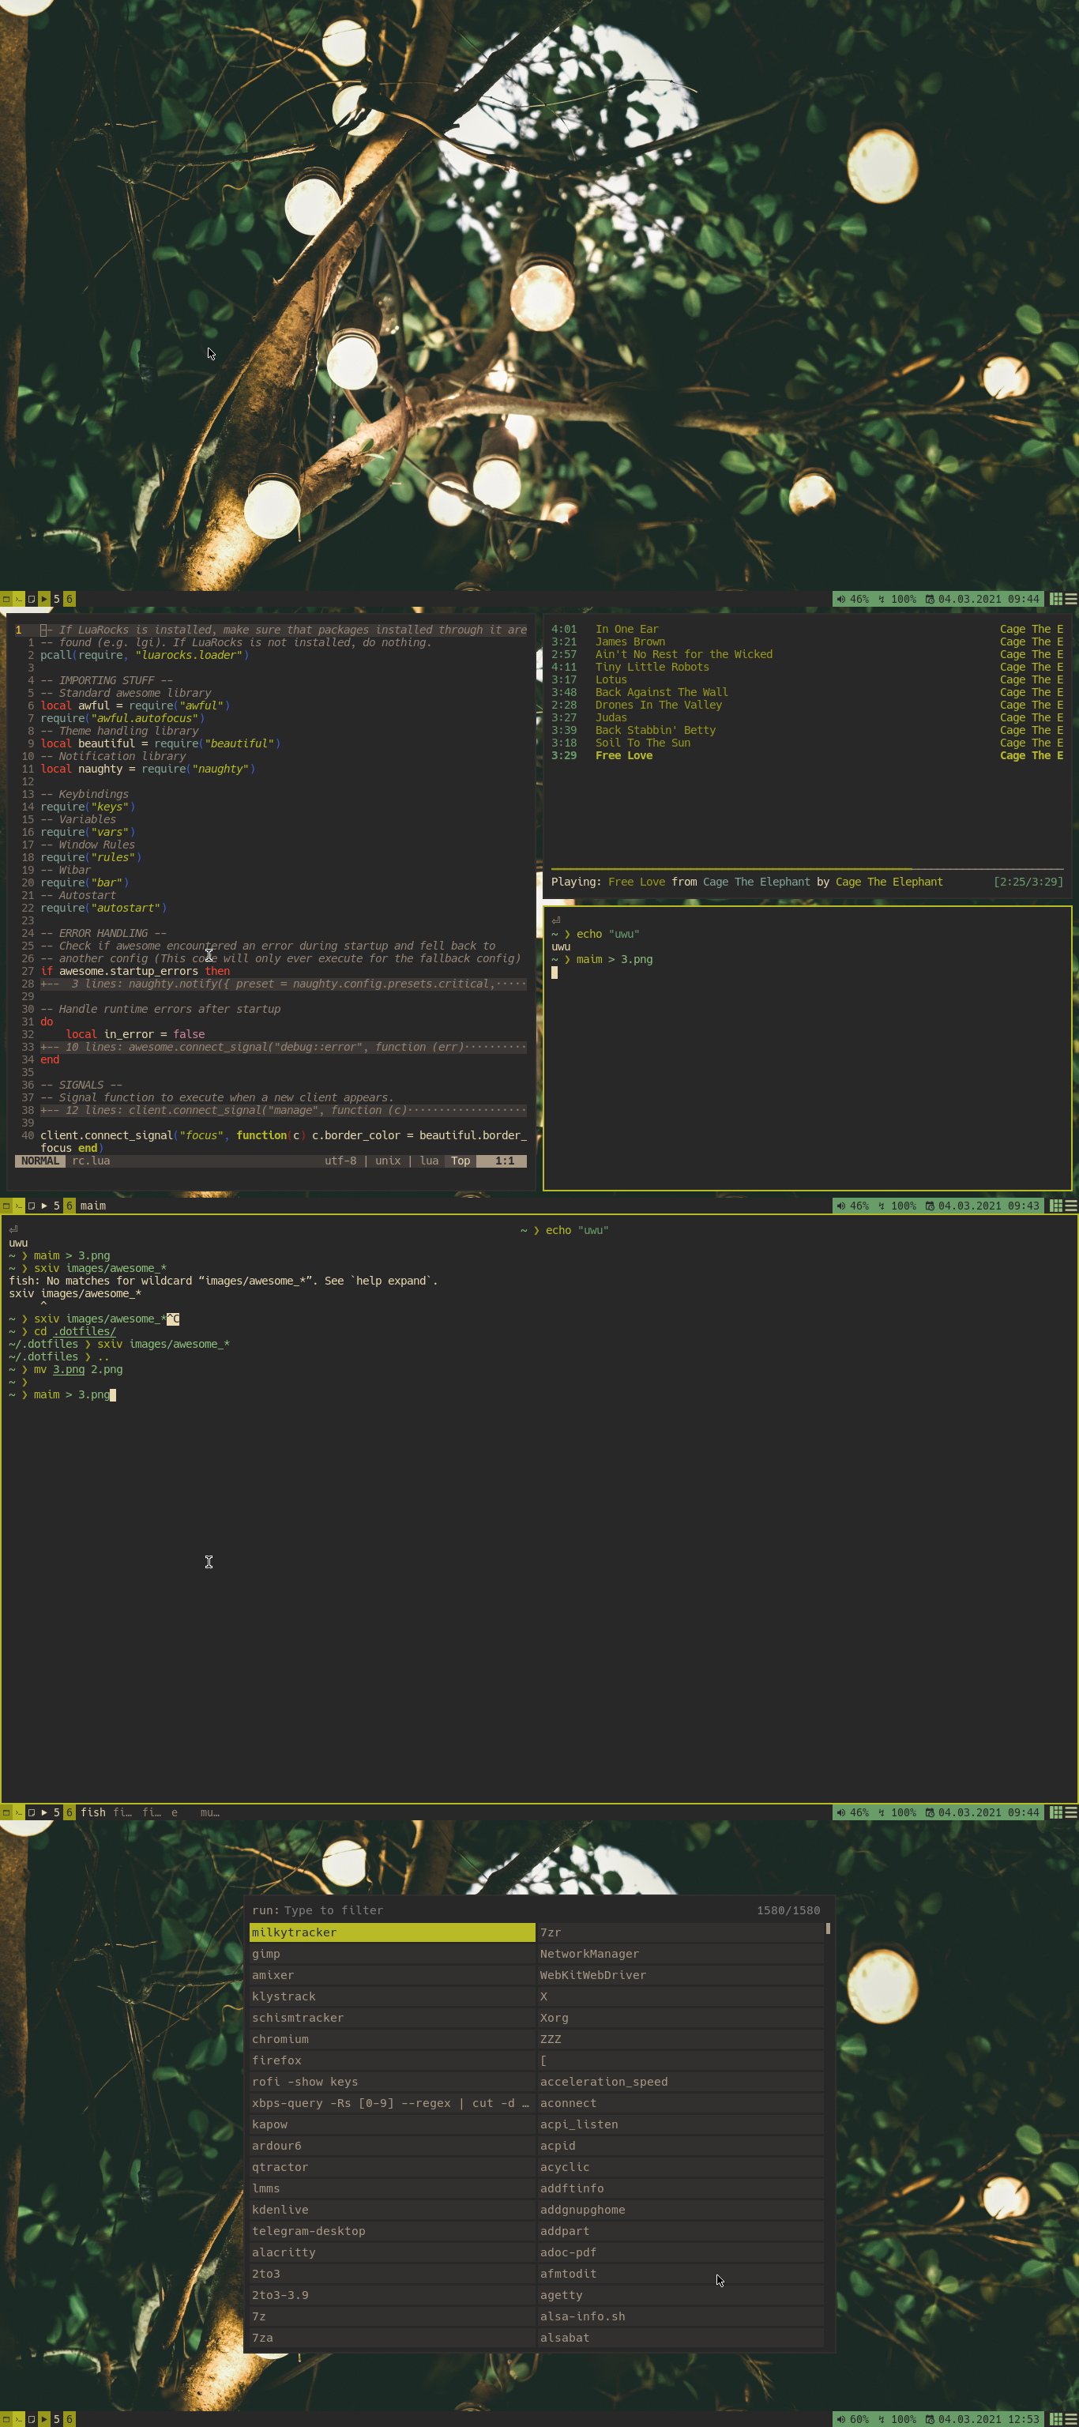Click the calendar icon in the bar listing fish tasks
The width and height of the screenshot is (1079, 2427).
click(x=929, y=1812)
